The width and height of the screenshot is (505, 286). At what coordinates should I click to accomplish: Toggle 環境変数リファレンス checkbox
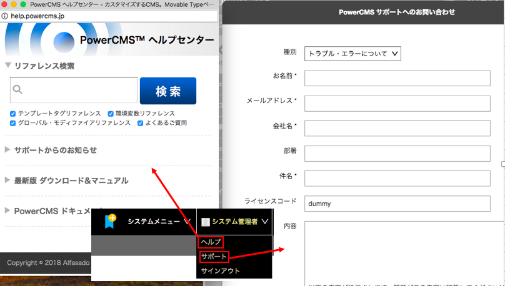click(111, 114)
